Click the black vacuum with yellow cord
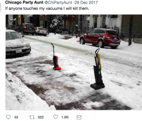Image resolution: width=142 pixels, height=121 pixels. pyautogui.click(x=98, y=69)
